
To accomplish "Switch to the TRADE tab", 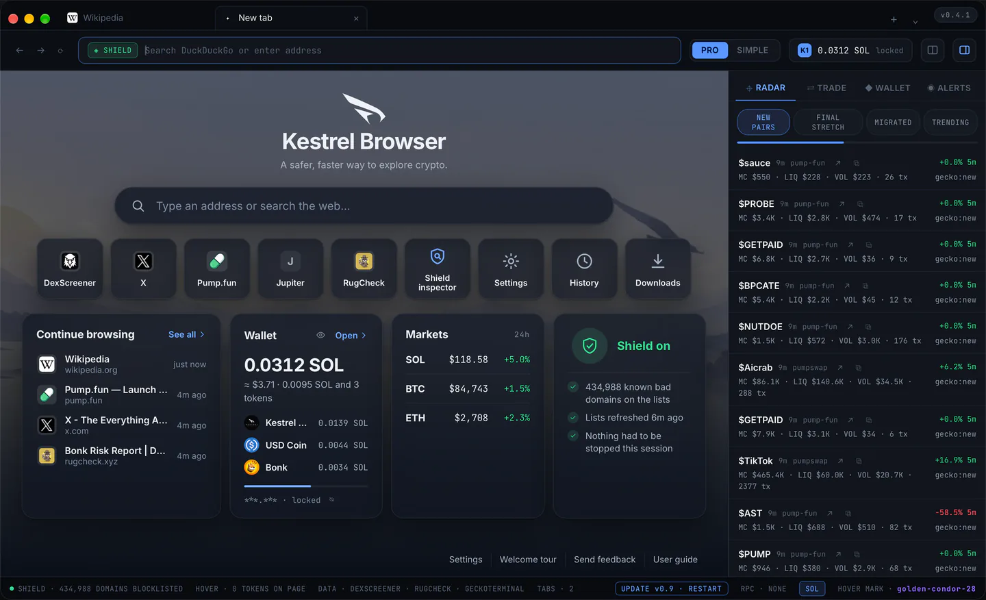I will point(826,88).
